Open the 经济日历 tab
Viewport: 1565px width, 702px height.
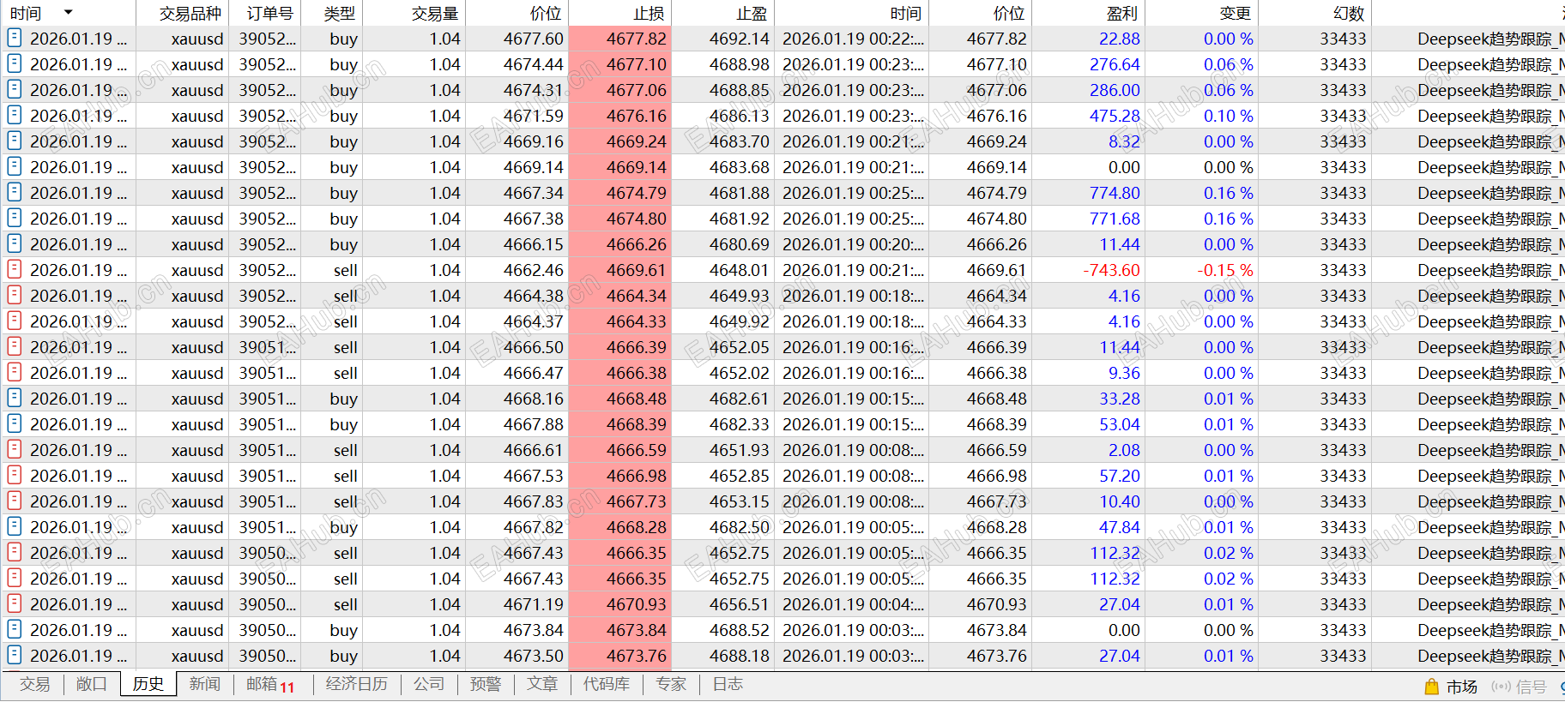(x=357, y=684)
